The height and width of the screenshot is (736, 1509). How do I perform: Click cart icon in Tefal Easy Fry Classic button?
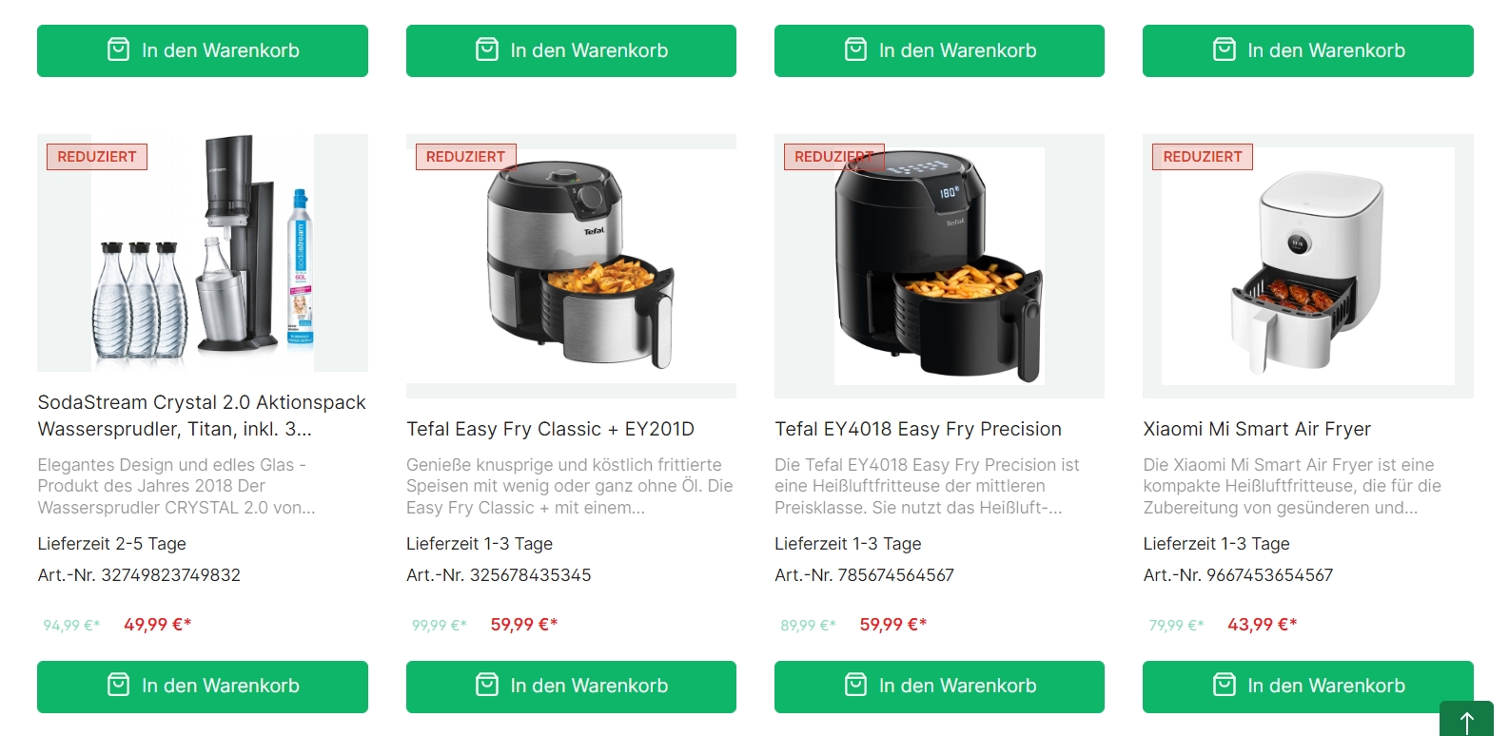click(x=486, y=685)
